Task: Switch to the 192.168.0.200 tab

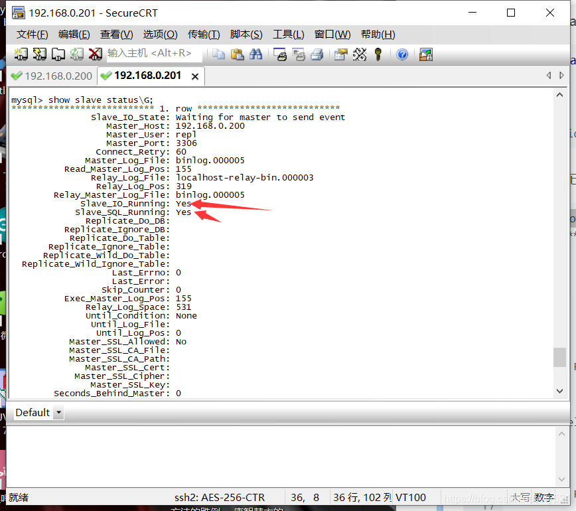Action: click(52, 76)
